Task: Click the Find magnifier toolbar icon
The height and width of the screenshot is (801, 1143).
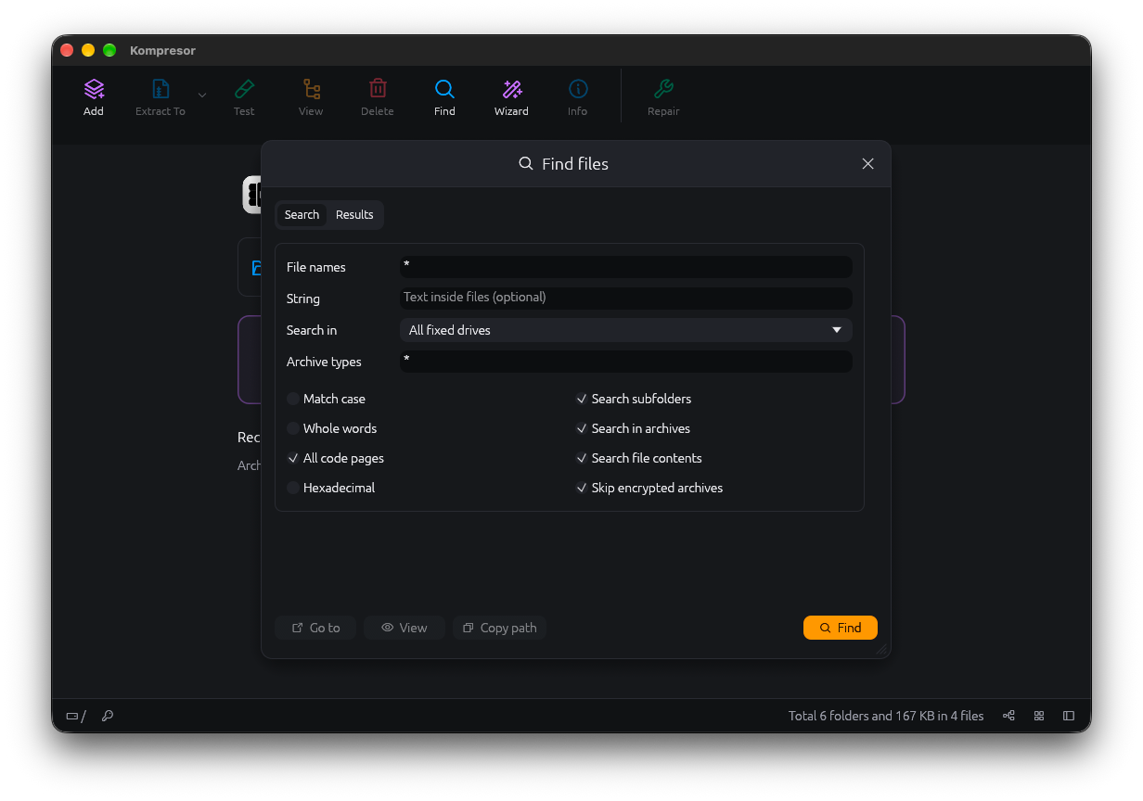Action: [x=444, y=89]
